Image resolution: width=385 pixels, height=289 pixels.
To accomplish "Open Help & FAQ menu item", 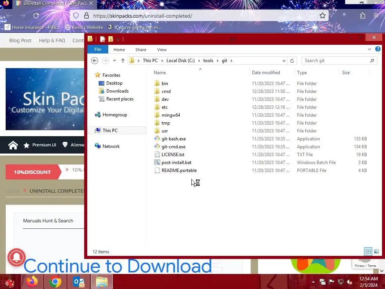I will [x=52, y=40].
